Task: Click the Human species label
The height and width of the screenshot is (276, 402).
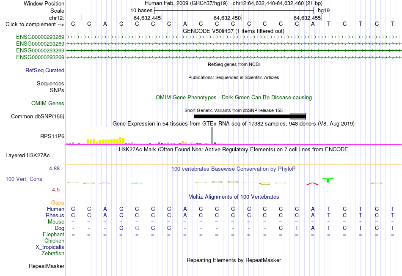Action: pyautogui.click(x=55, y=209)
